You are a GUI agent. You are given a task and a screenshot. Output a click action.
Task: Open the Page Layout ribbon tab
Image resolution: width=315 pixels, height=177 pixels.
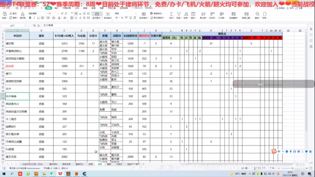point(67,8)
